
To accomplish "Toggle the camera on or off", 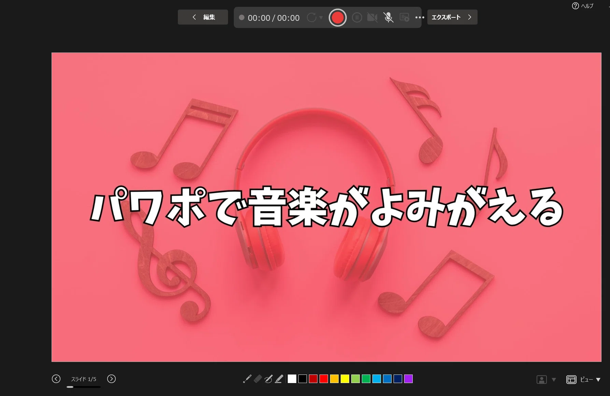I will click(372, 17).
